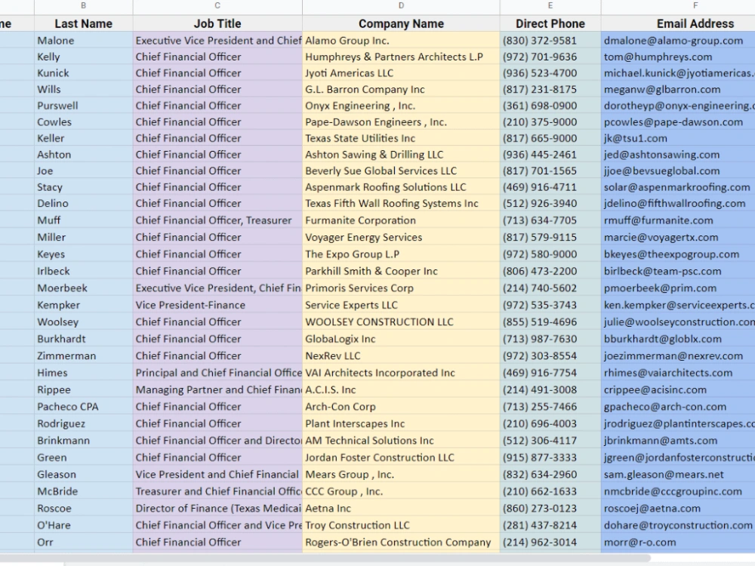Select the cell 'A.C.I.S. Inc'
The height and width of the screenshot is (566, 755).
pyautogui.click(x=401, y=390)
